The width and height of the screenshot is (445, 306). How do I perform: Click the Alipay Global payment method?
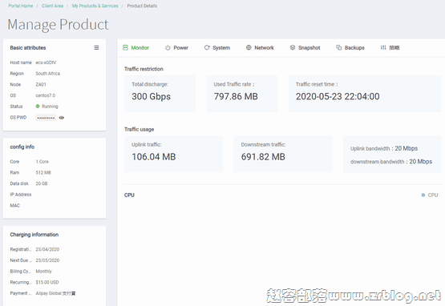point(55,293)
